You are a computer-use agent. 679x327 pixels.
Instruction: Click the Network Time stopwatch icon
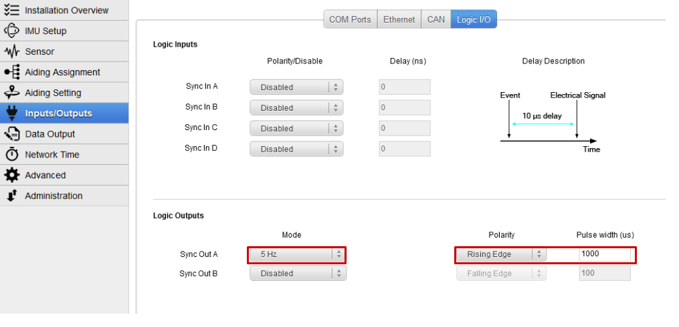pos(12,154)
